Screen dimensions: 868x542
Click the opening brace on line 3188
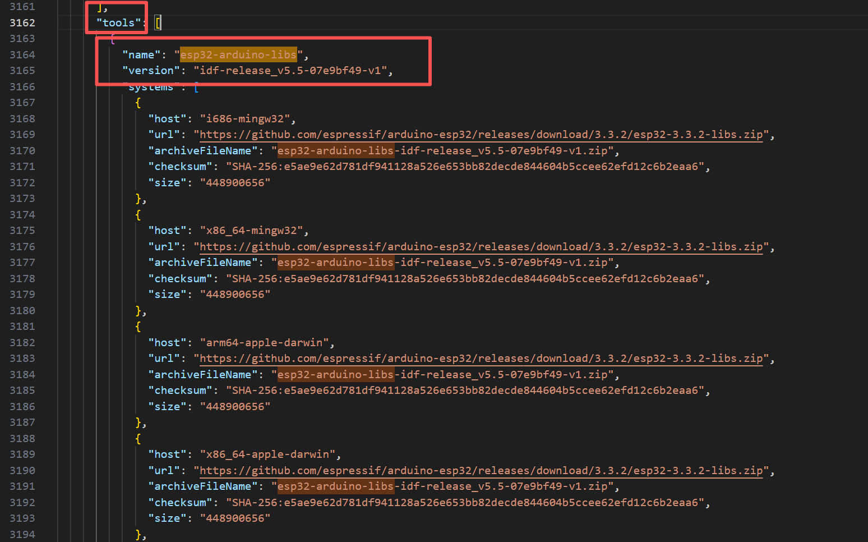point(138,439)
